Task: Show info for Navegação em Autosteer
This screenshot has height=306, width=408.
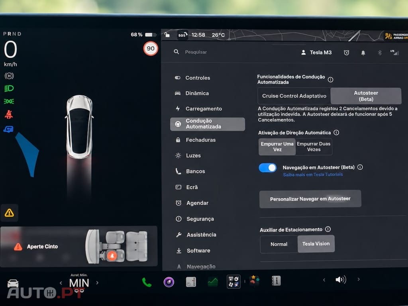Action: click(360, 167)
